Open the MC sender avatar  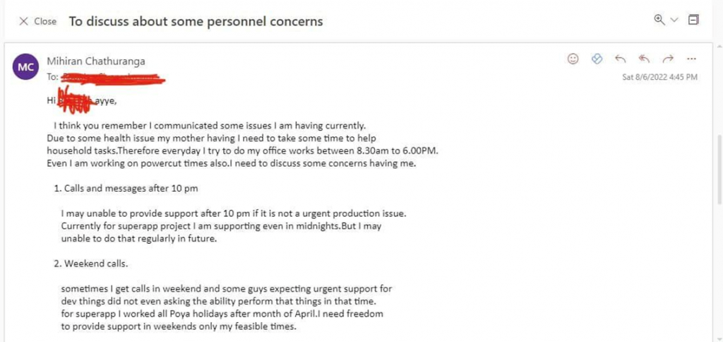pyautogui.click(x=25, y=67)
